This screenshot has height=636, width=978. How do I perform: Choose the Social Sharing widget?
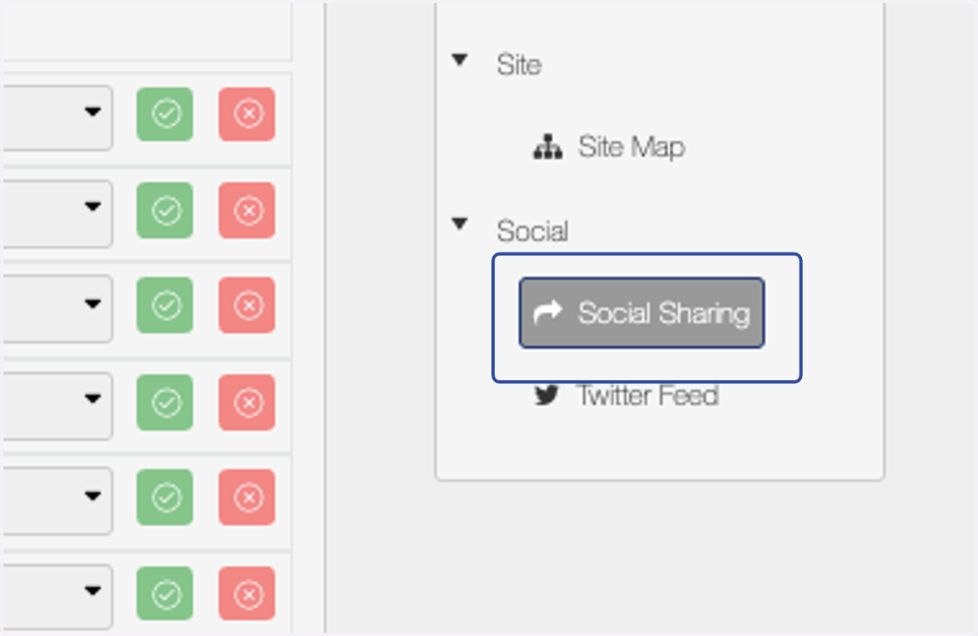tap(642, 313)
